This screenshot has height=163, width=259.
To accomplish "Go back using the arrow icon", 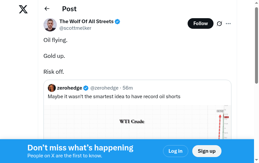I will click(x=47, y=9).
